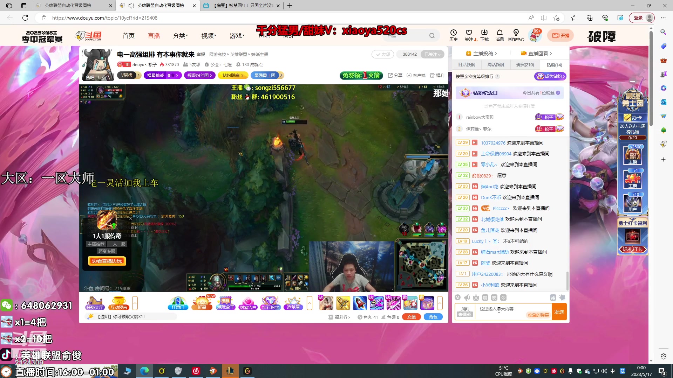The height and width of the screenshot is (378, 673).
Task: Expand the V周榜 weekly ranking arrow
Action: (x=139, y=75)
